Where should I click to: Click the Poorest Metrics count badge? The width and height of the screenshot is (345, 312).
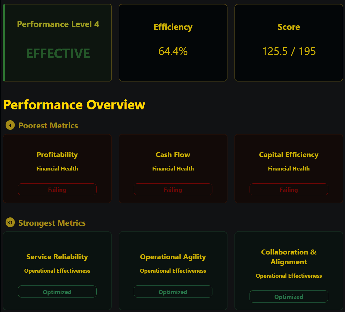[10, 125]
